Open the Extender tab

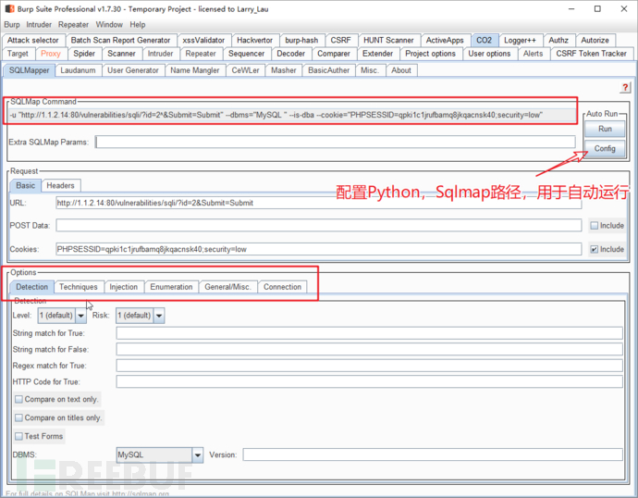(x=377, y=54)
